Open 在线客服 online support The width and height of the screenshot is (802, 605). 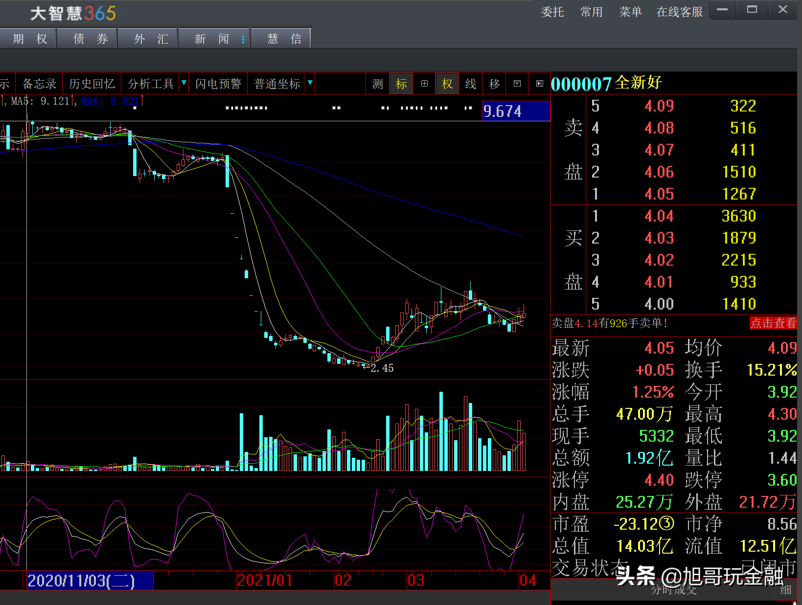[680, 12]
